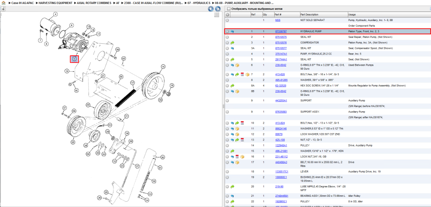Open the HARVESTING EQUIPMENT breadcrumb
The height and width of the screenshot is (207, 431).
[56, 3]
